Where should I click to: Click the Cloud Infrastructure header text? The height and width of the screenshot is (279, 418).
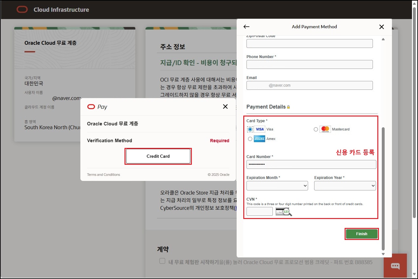click(x=61, y=10)
